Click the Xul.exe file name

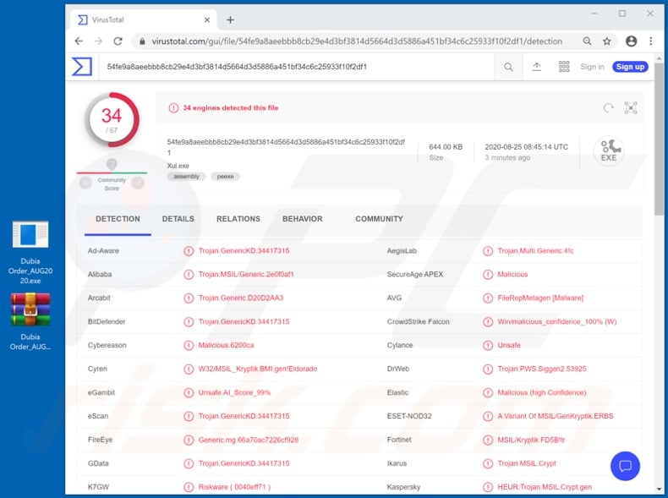click(178, 166)
